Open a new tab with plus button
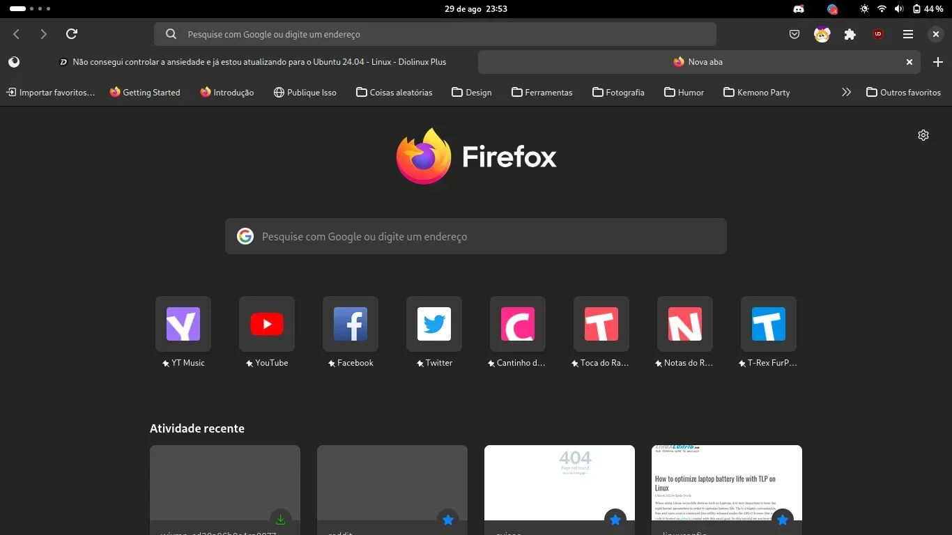This screenshot has height=535, width=952. click(x=937, y=62)
